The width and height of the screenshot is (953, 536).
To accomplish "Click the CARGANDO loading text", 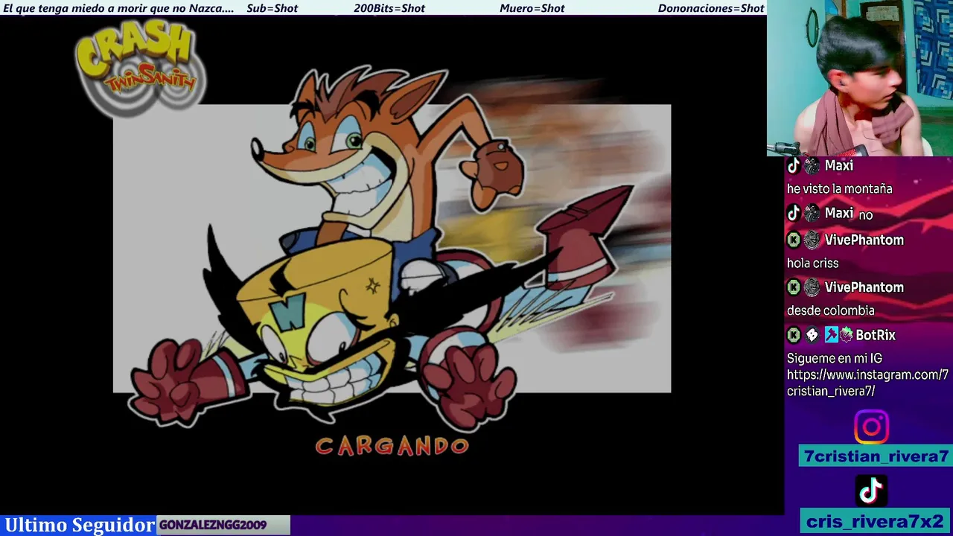I will [x=392, y=446].
